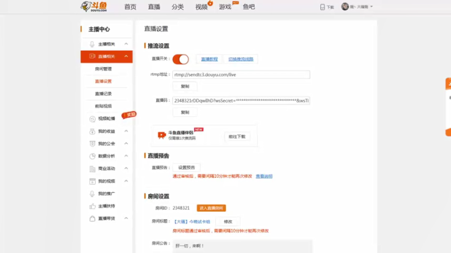Select 直播设置 in the sidebar
This screenshot has width=451, height=253.
pos(103,81)
